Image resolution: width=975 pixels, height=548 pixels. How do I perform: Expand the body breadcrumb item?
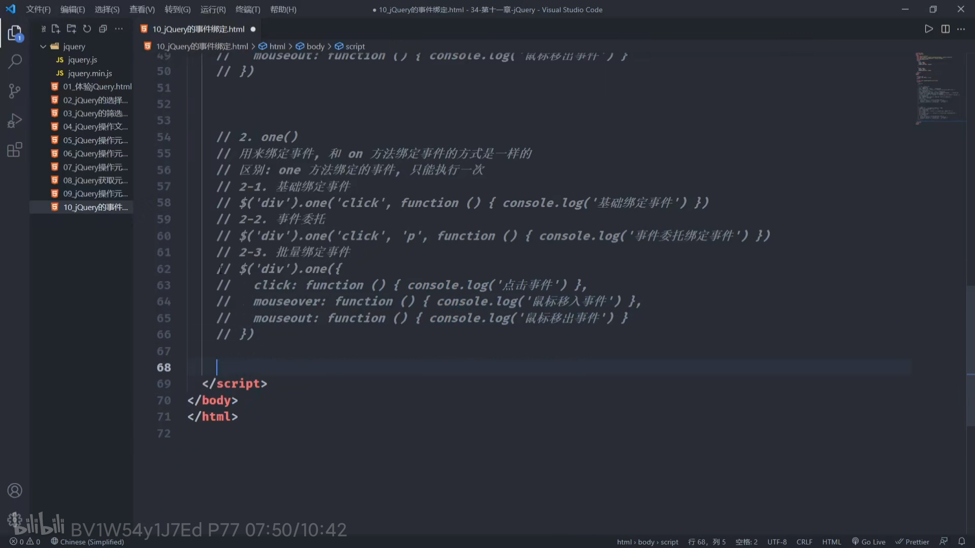tap(315, 46)
